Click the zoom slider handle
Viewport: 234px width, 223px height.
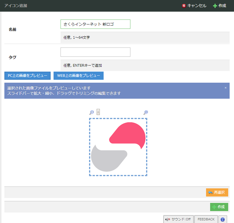(98, 112)
